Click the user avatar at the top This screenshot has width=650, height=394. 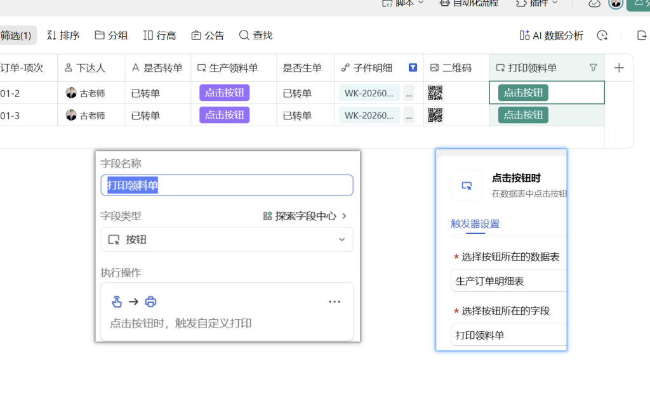pyautogui.click(x=616, y=4)
